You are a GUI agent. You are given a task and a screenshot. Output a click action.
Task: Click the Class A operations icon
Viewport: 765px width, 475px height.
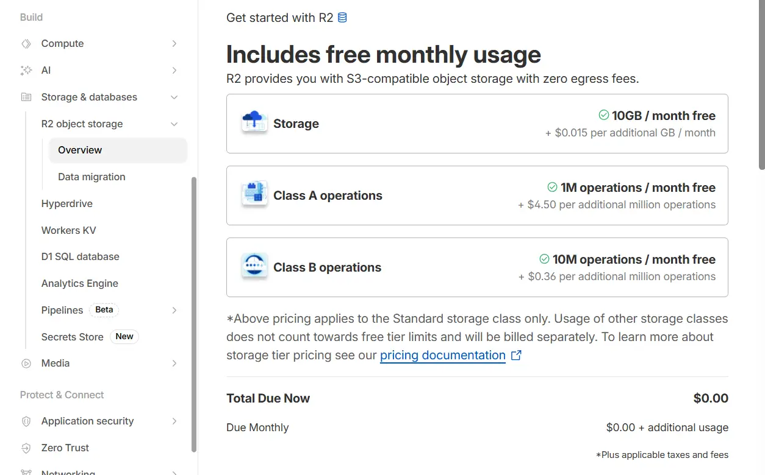[254, 195]
